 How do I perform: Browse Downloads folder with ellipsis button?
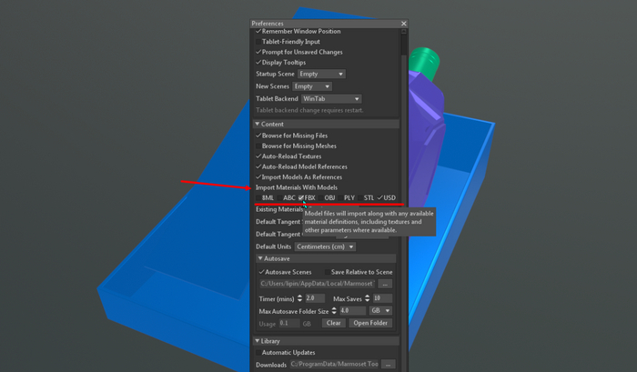(388, 365)
